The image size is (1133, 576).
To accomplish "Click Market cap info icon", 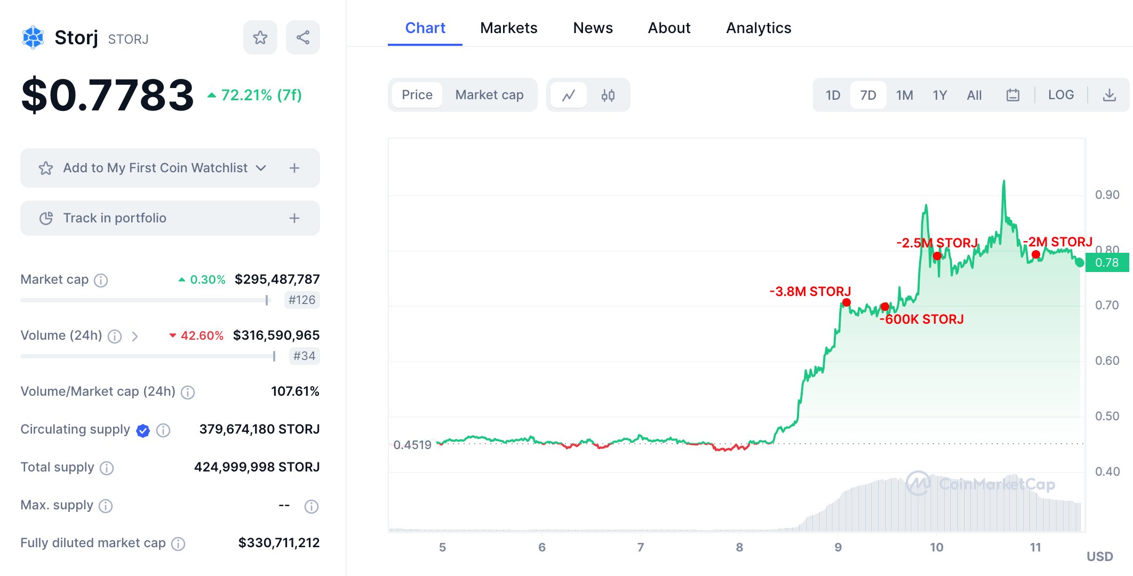I will coord(101,280).
